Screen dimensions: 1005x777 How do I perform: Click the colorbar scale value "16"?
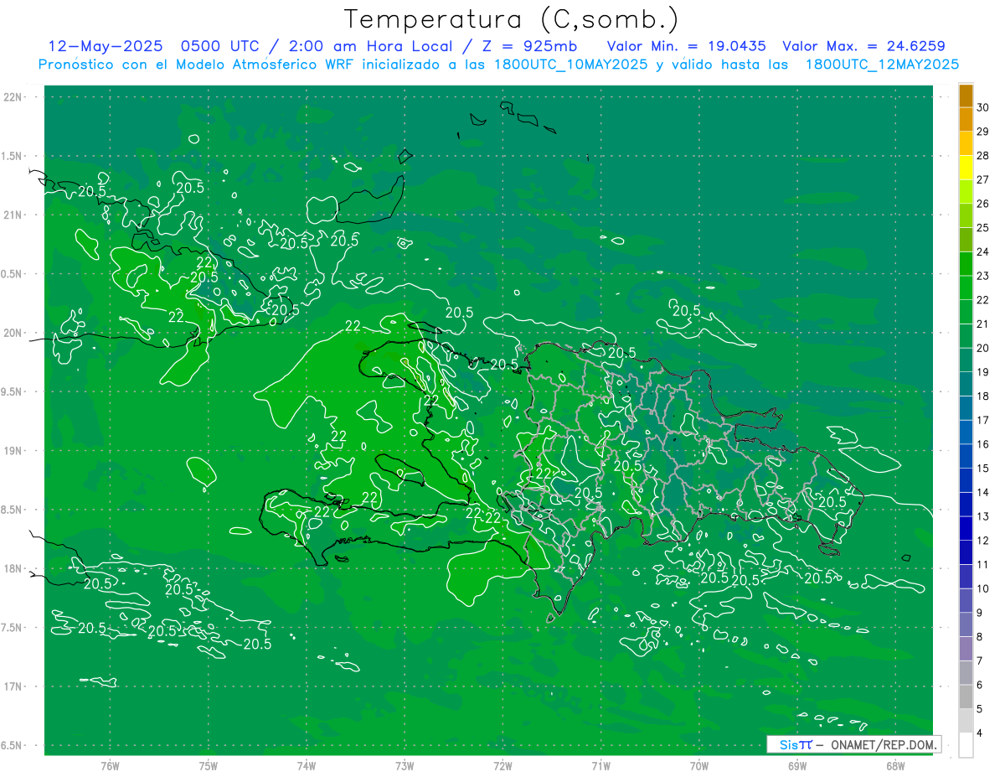pos(982,444)
